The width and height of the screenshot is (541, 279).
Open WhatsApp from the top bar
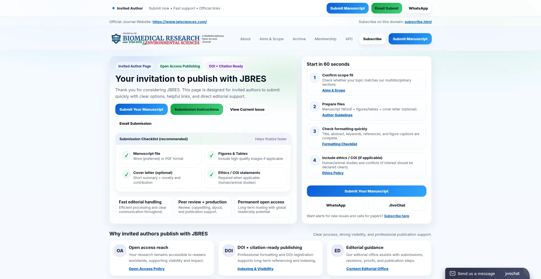pyautogui.click(x=418, y=8)
